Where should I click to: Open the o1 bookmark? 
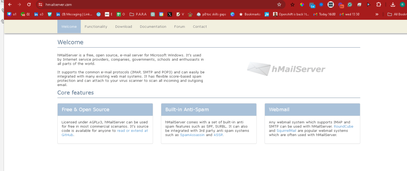pos(12,14)
